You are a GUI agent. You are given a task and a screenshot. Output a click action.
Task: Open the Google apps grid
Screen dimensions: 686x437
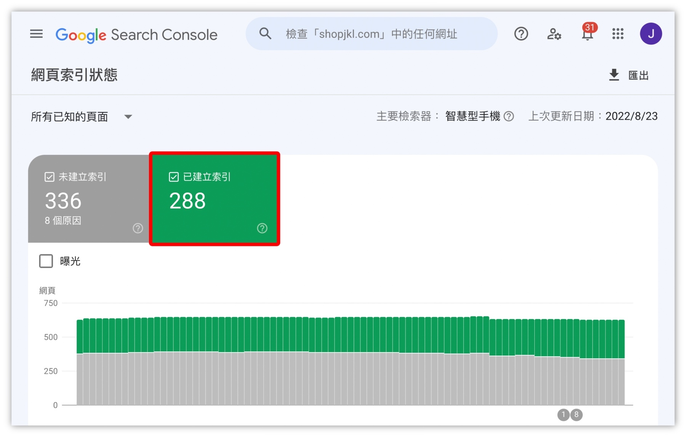(x=618, y=34)
